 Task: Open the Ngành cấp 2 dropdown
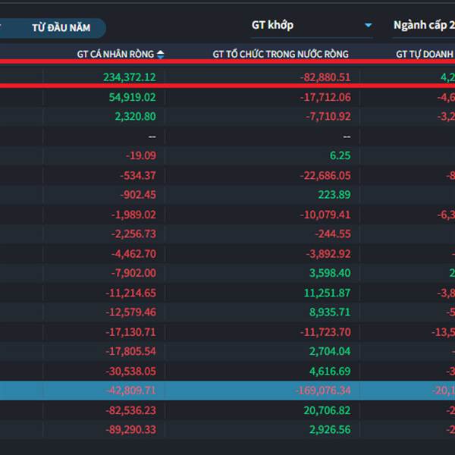tap(423, 26)
